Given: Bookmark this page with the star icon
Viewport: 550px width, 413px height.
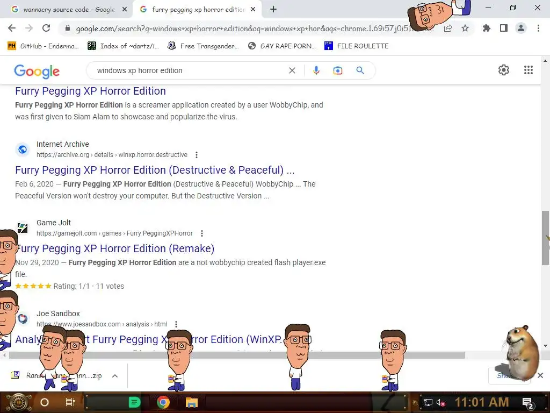Looking at the screenshot, I should click(465, 28).
